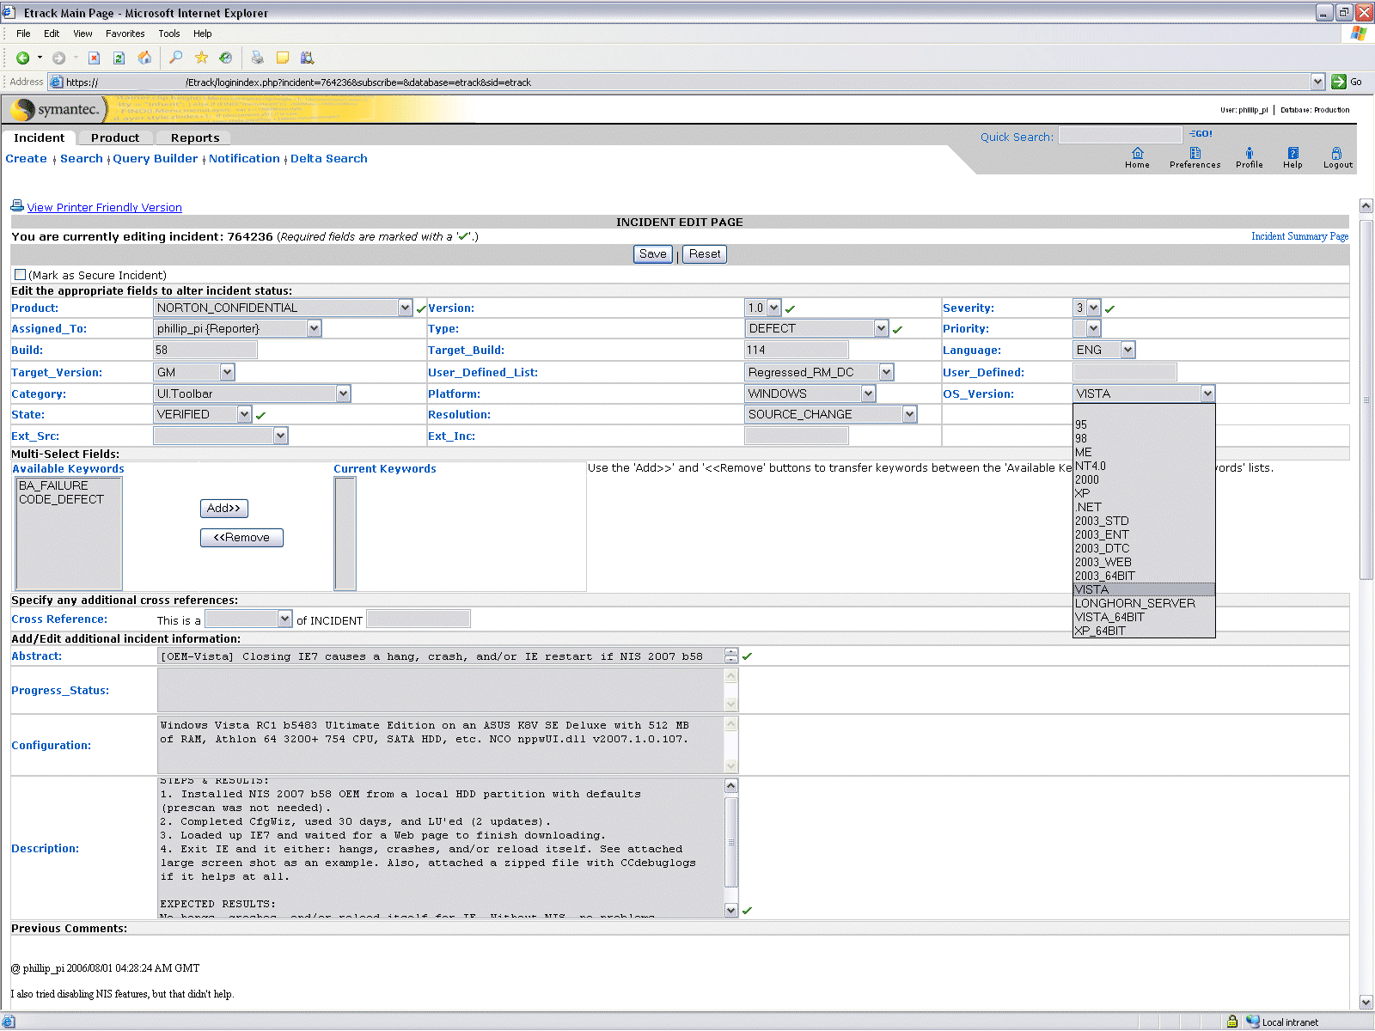1375x1031 pixels.
Task: Click the page icon in address bar
Action: 57,82
